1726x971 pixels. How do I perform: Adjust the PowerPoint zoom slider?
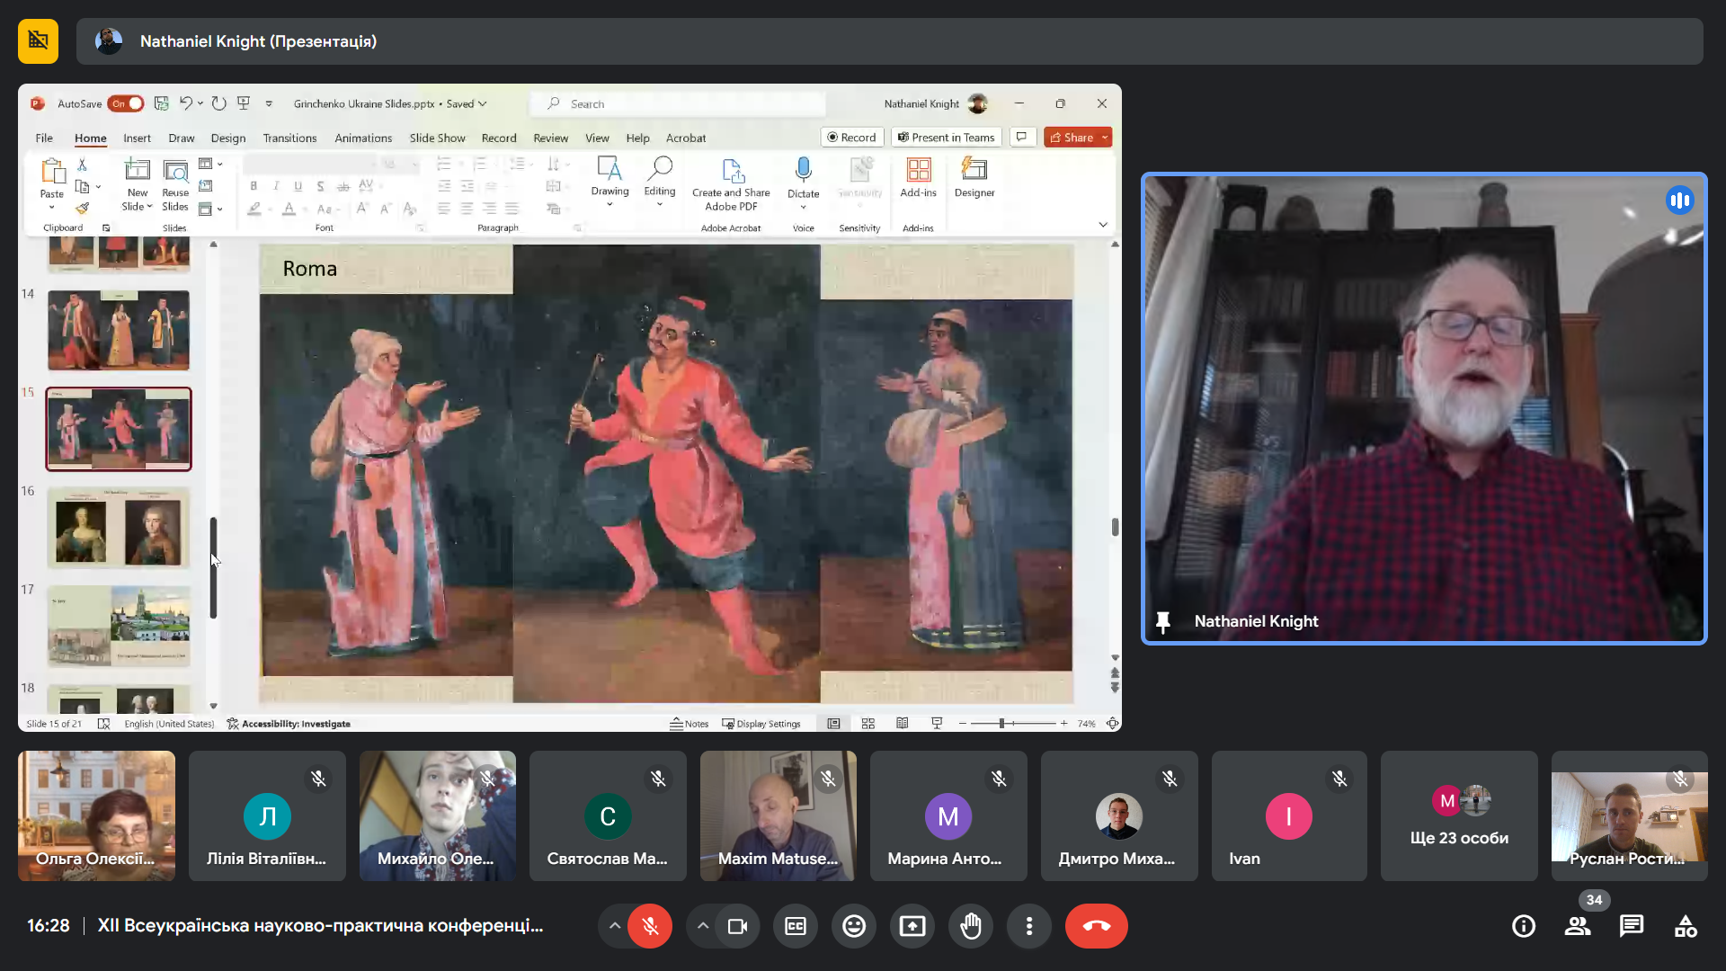pos(1001,724)
